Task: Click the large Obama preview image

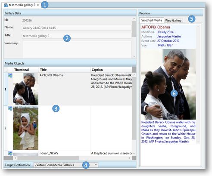Action: pos(168,84)
